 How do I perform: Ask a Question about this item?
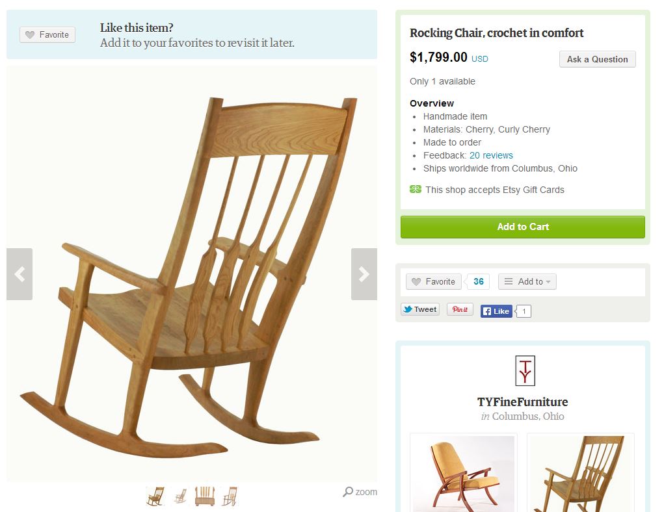tap(597, 59)
